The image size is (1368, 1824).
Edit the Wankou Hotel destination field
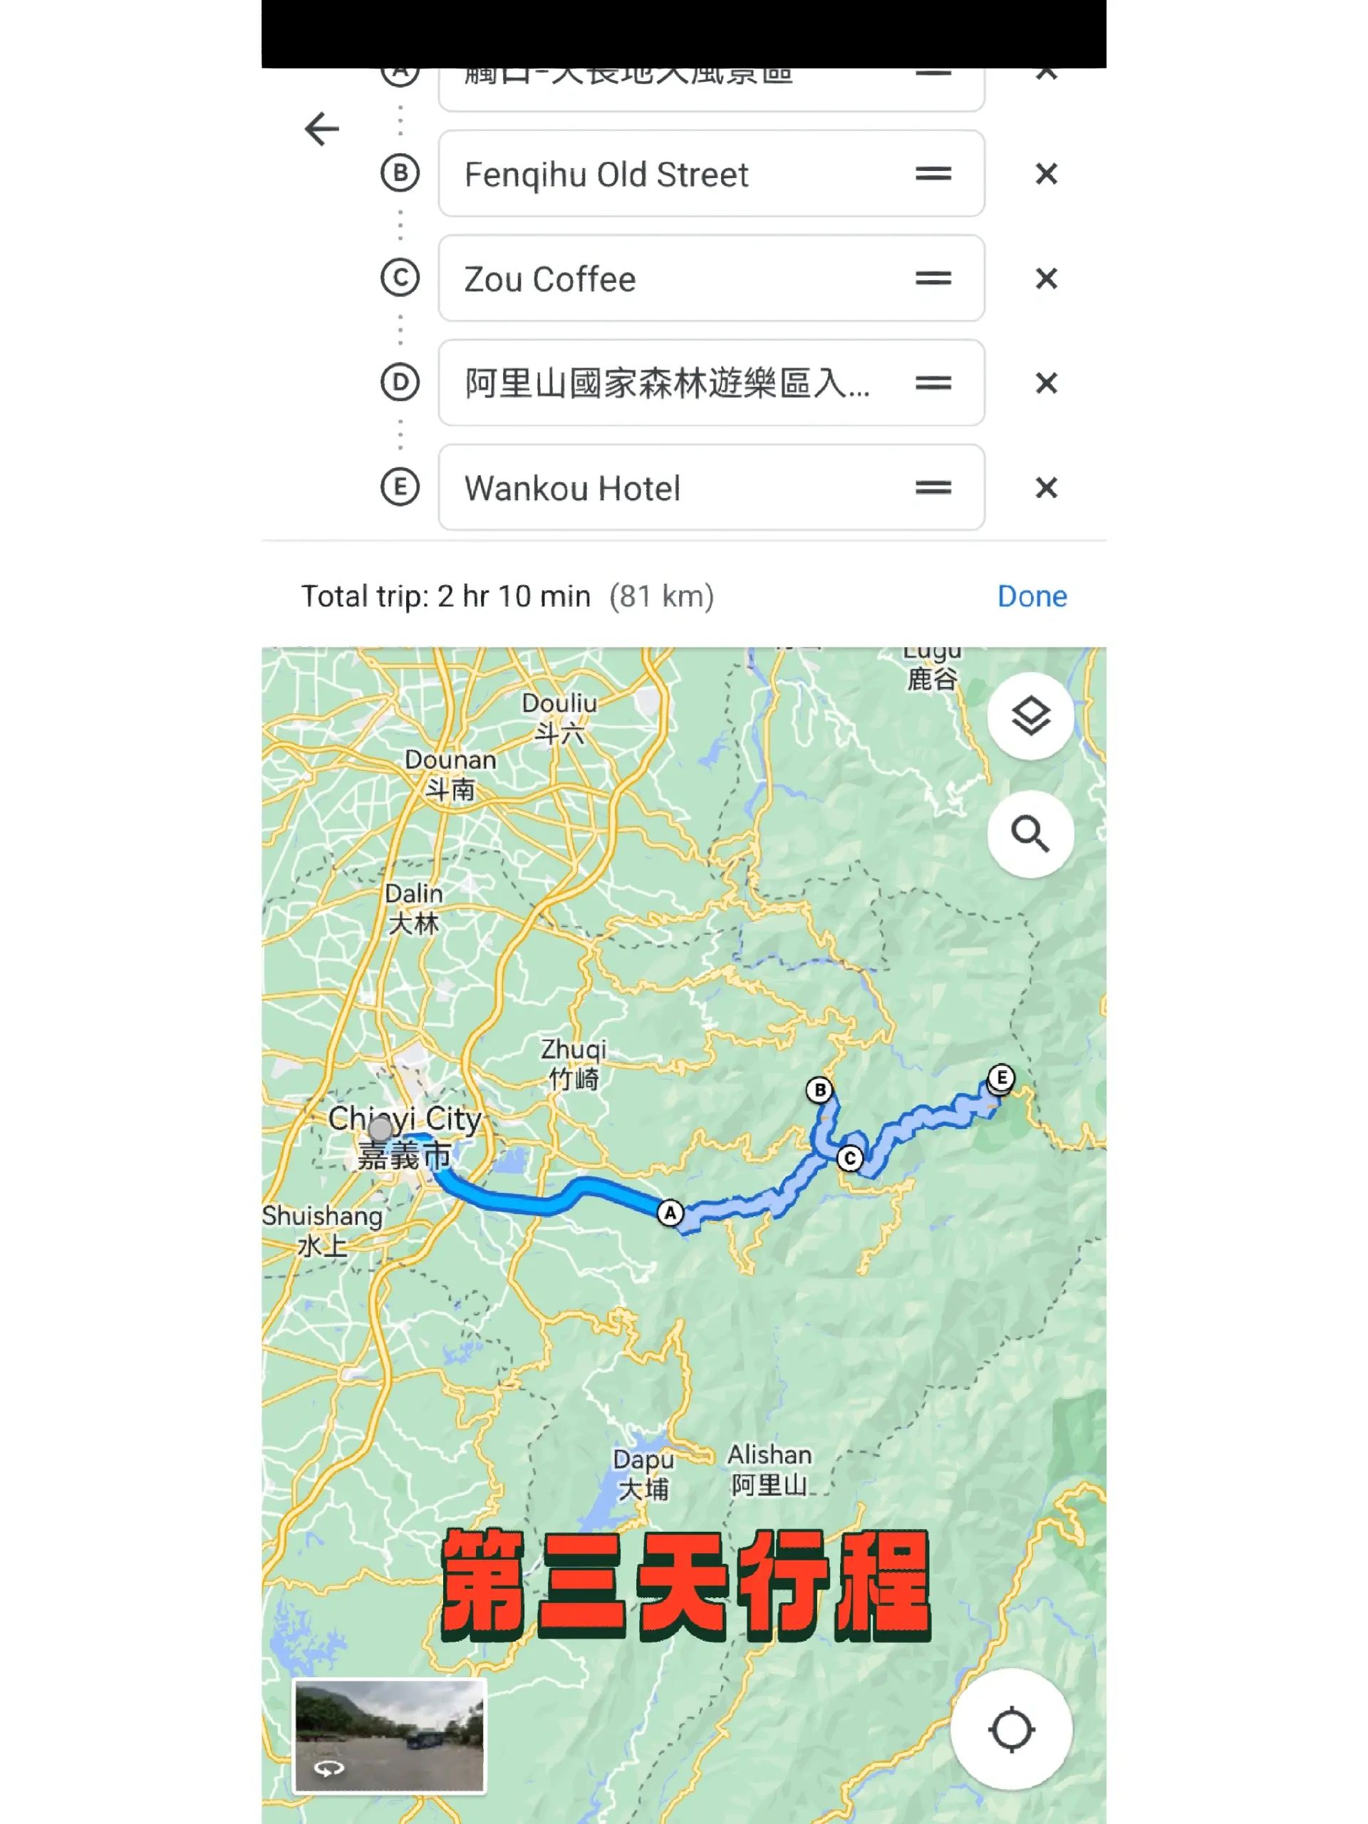[x=711, y=488]
